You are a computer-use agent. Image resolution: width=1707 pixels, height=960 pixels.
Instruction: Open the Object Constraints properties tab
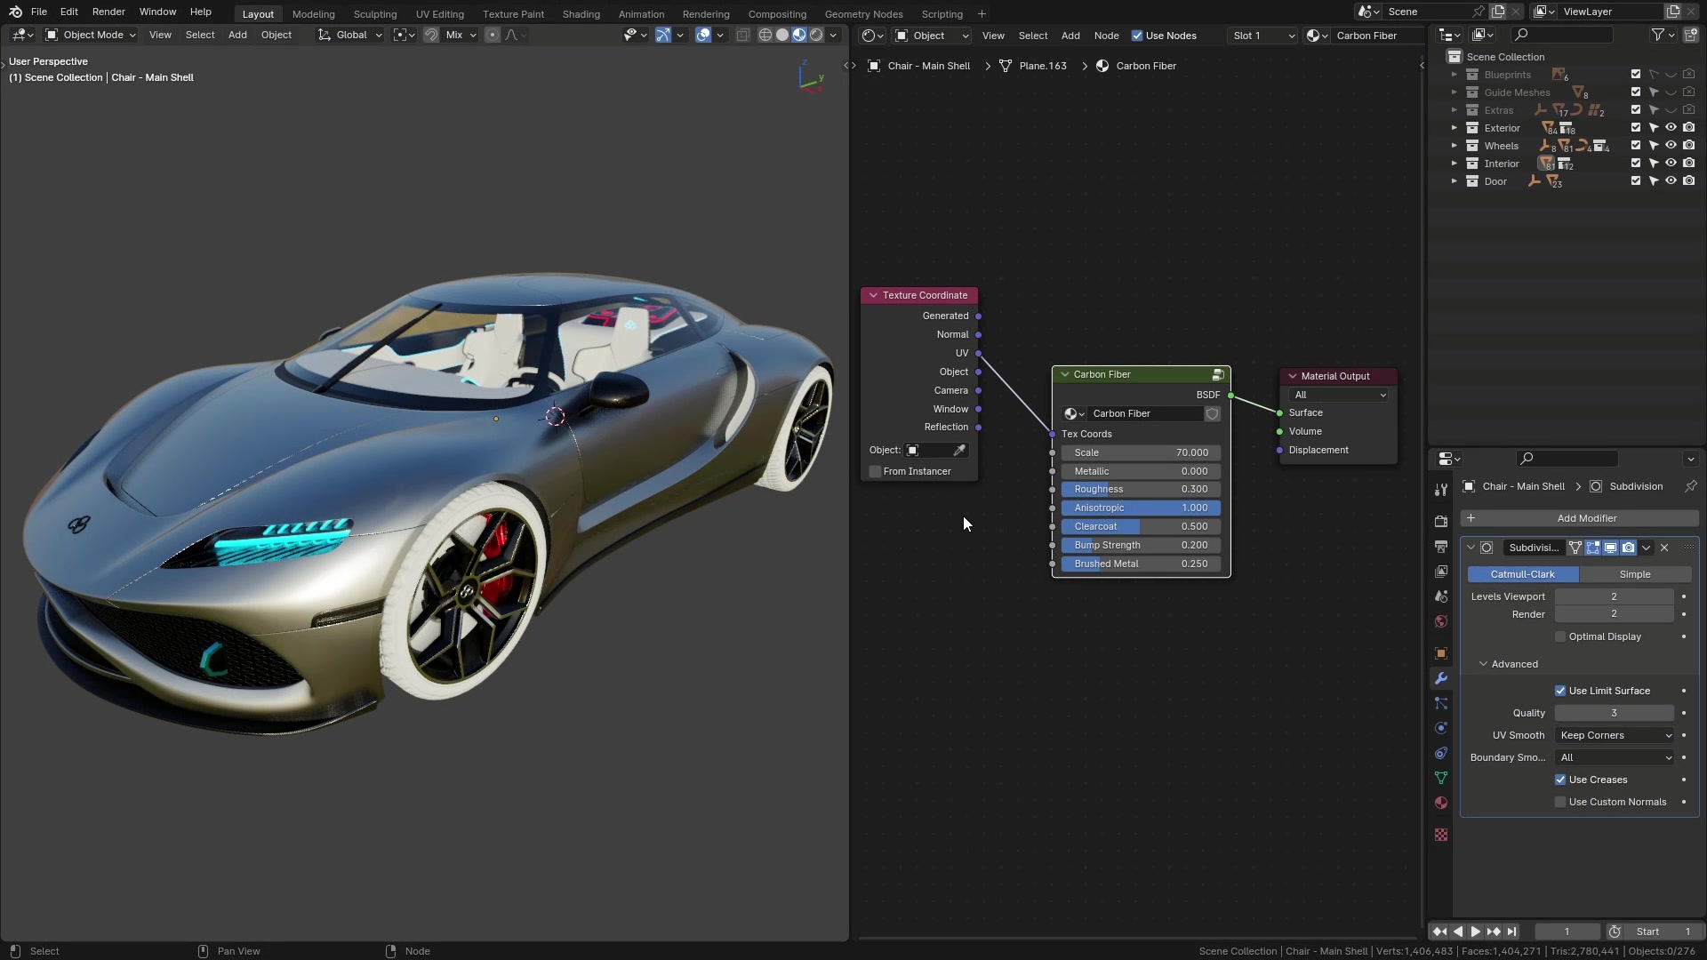pos(1441,753)
